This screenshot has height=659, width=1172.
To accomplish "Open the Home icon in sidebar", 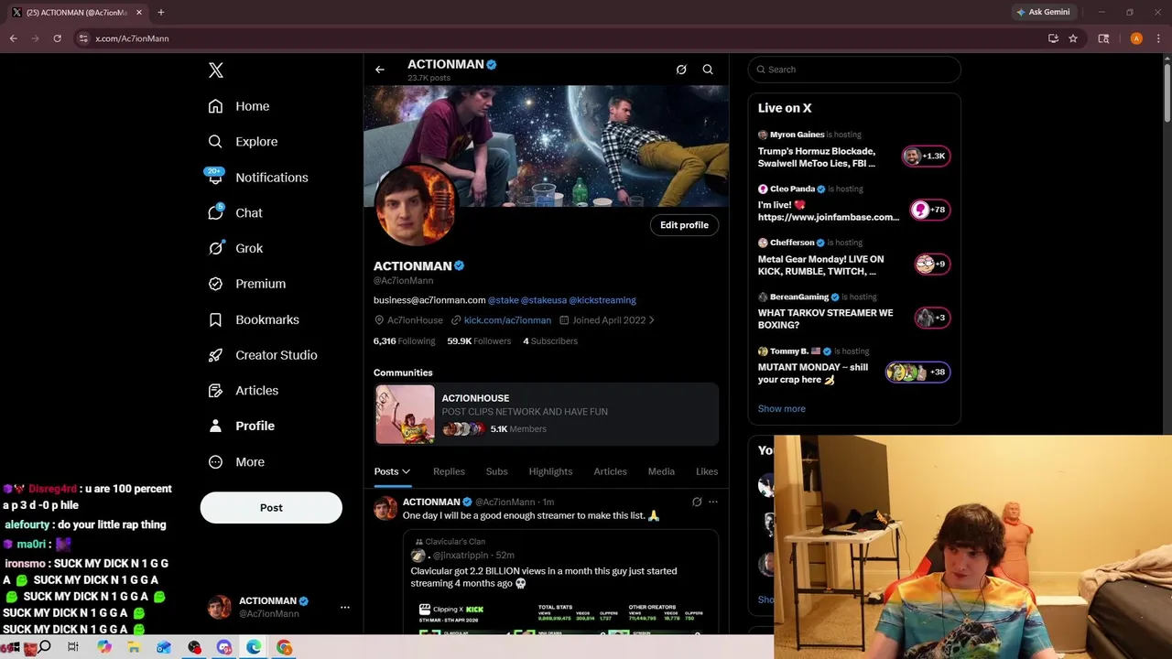I will [215, 106].
